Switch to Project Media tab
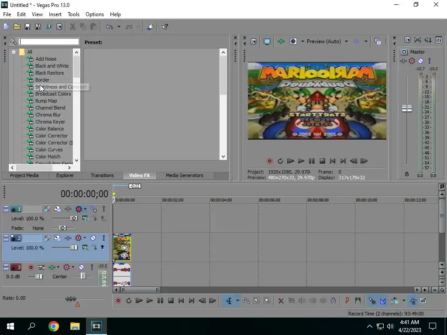Viewport: 447px width, 335px height. [x=24, y=175]
